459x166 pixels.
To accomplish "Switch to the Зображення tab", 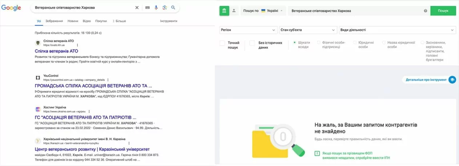I will (54, 21).
